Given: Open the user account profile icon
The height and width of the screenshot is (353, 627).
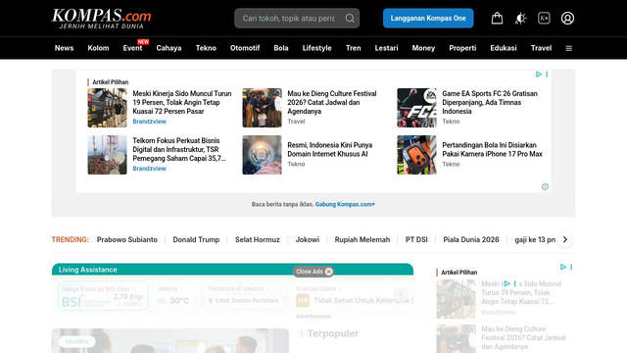Looking at the screenshot, I should pos(567,18).
